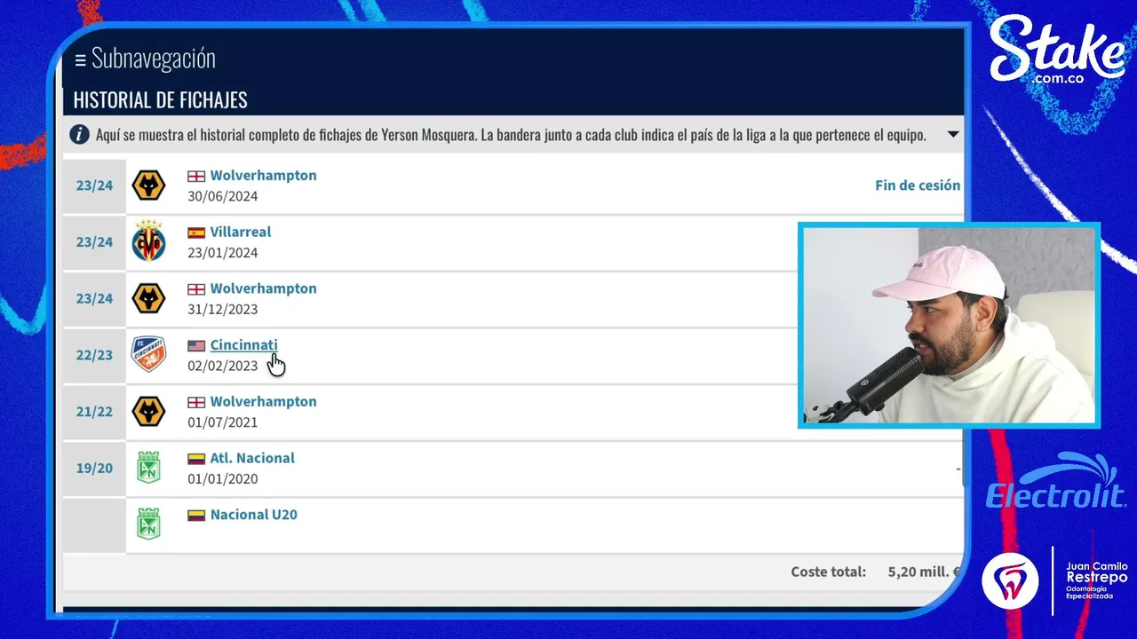Click the Wolverhampton crest in the 31/12/2023 row
The height and width of the screenshot is (639, 1137).
[x=148, y=298]
